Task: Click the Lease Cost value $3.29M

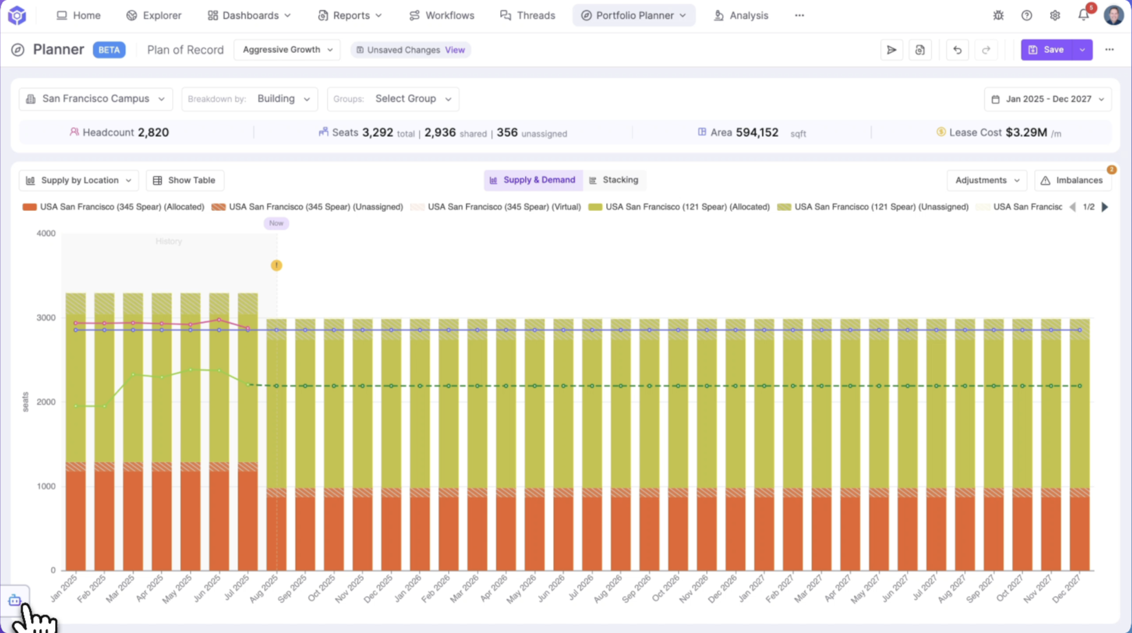Action: click(1026, 132)
